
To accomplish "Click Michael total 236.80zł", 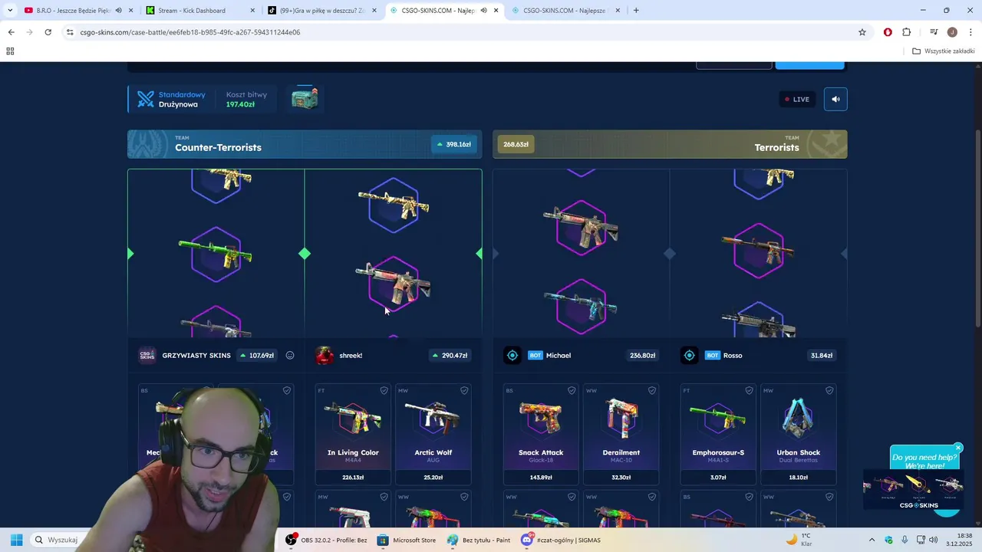I will click(x=642, y=355).
